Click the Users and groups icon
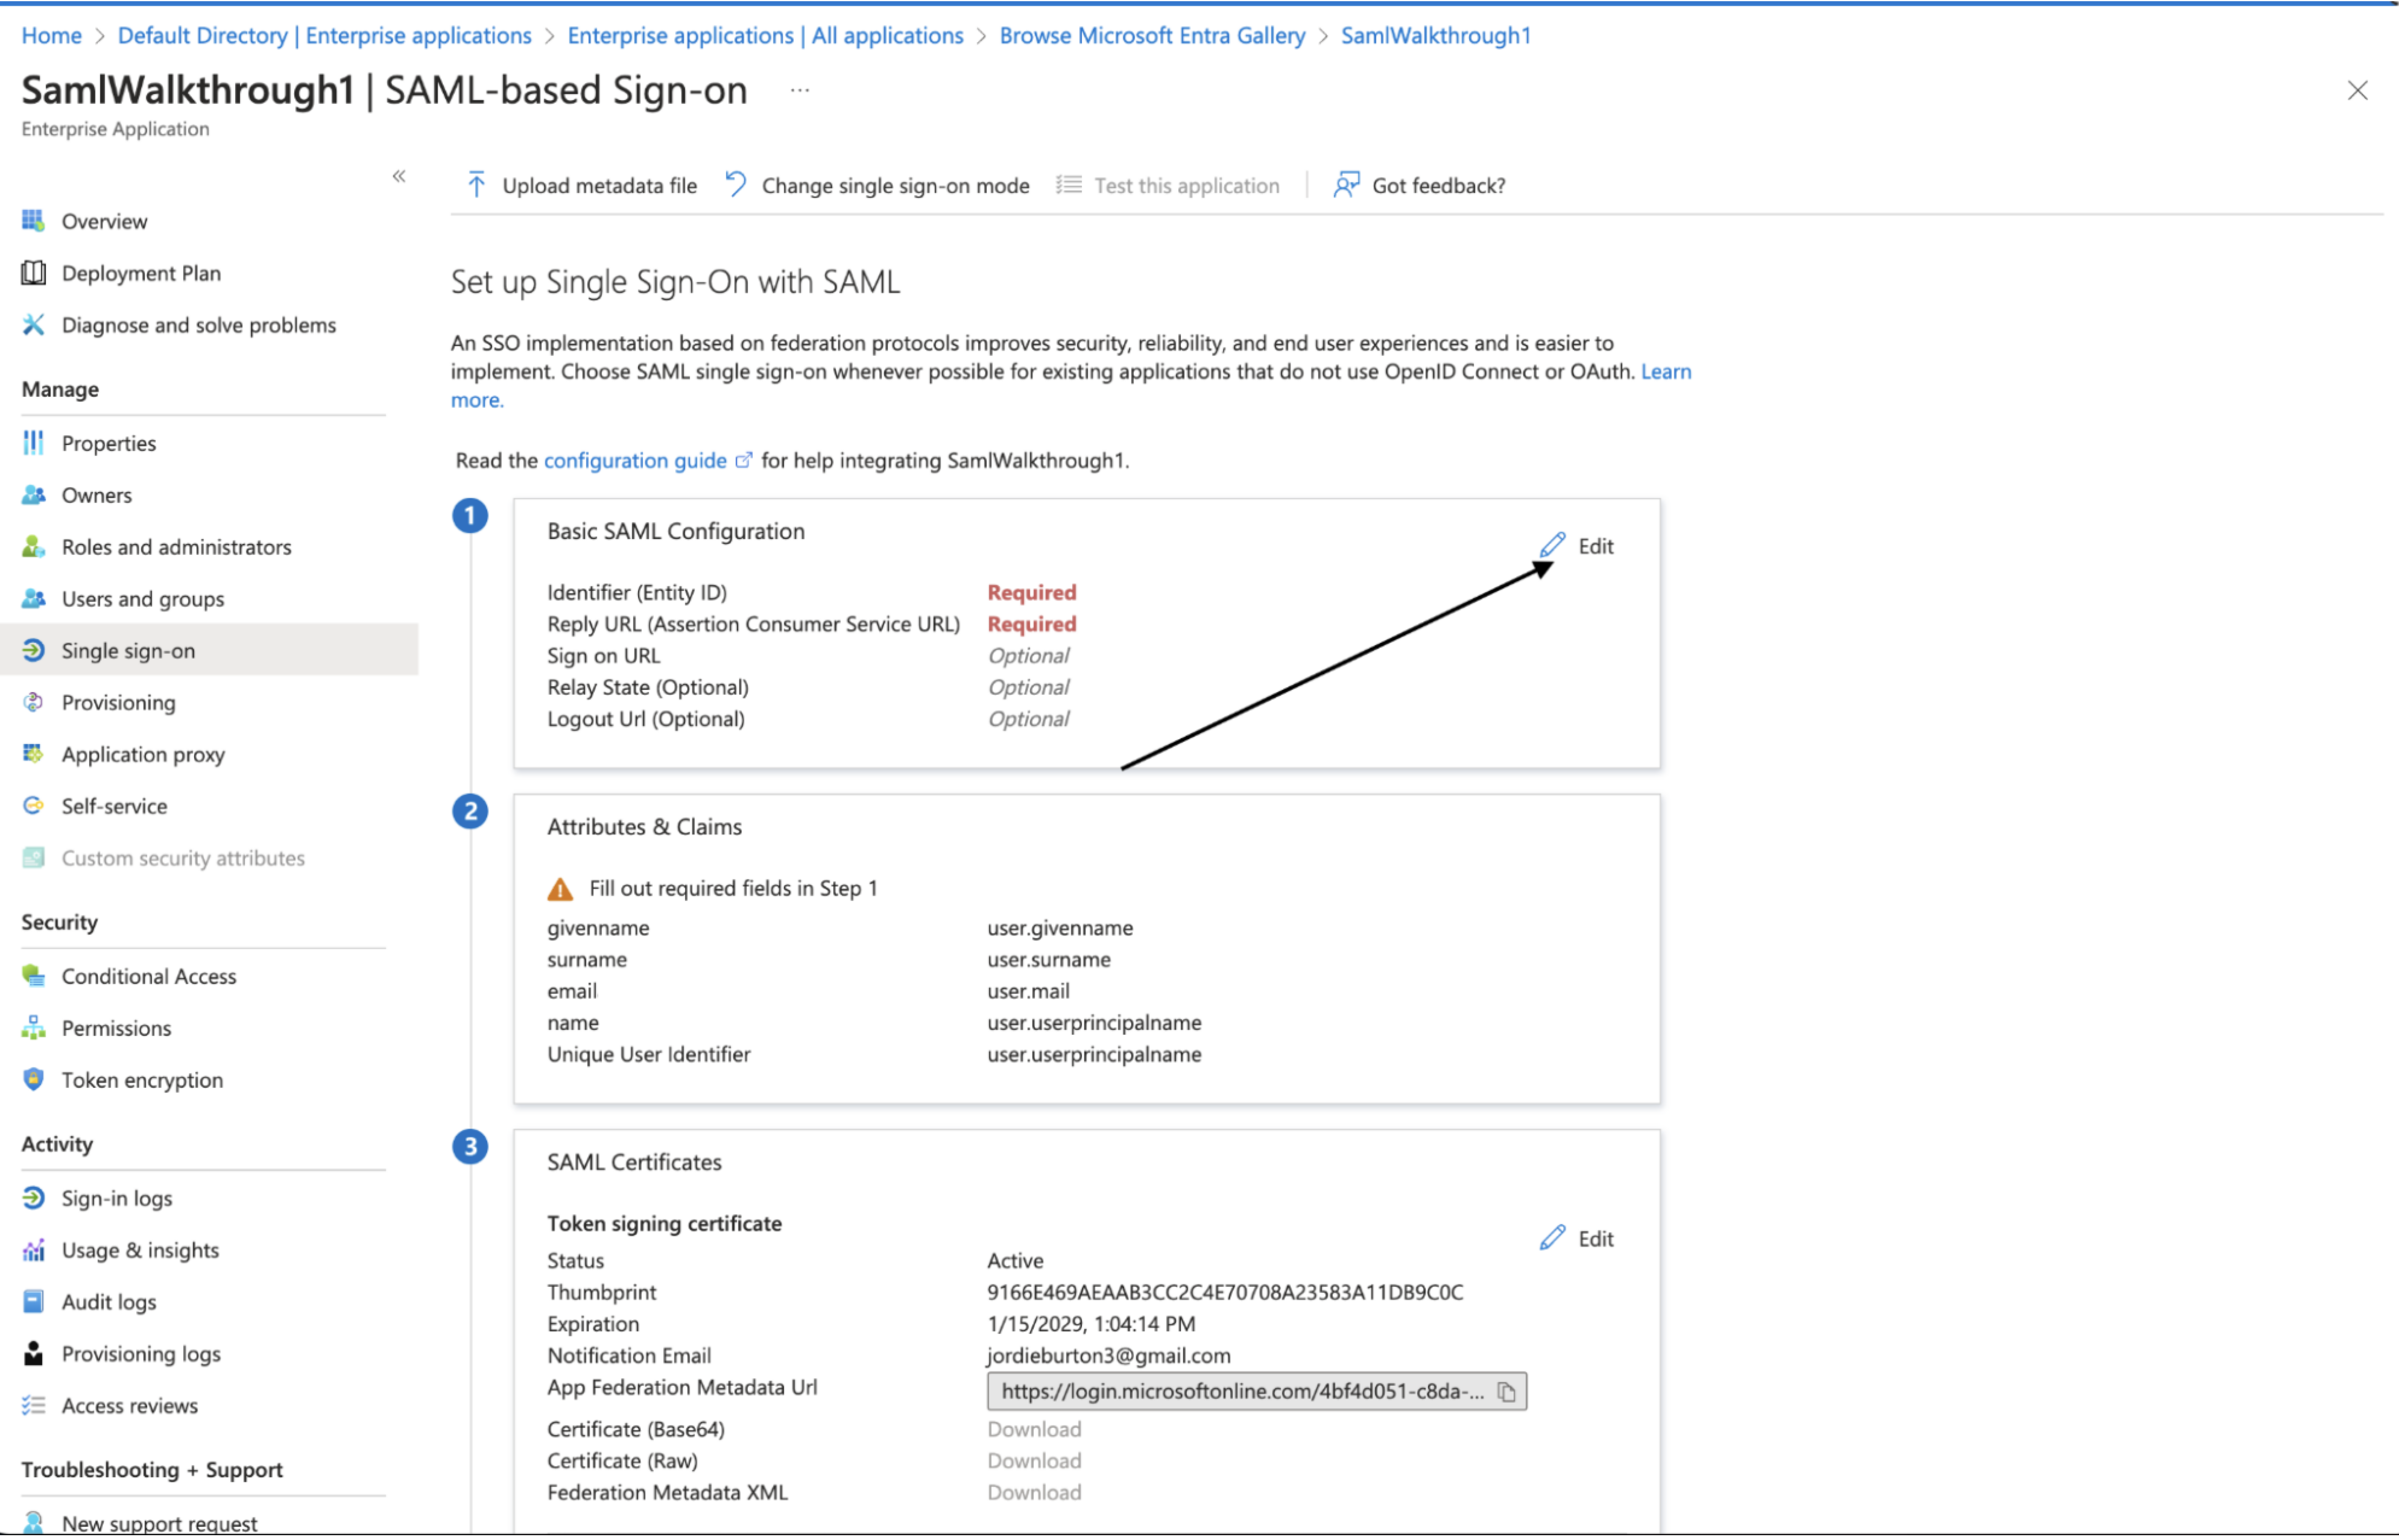The width and height of the screenshot is (2399, 1540). click(x=33, y=598)
